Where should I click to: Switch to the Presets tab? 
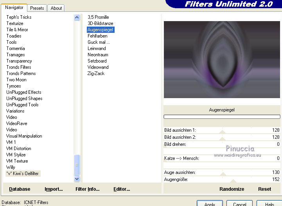[37, 8]
